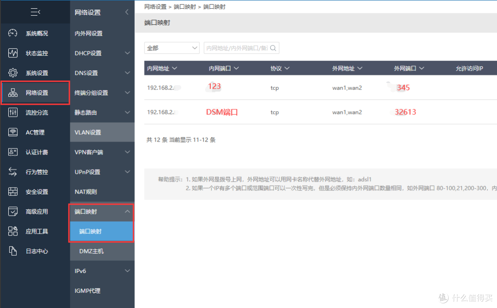Open 系统设置 in the sidebar

point(37,73)
